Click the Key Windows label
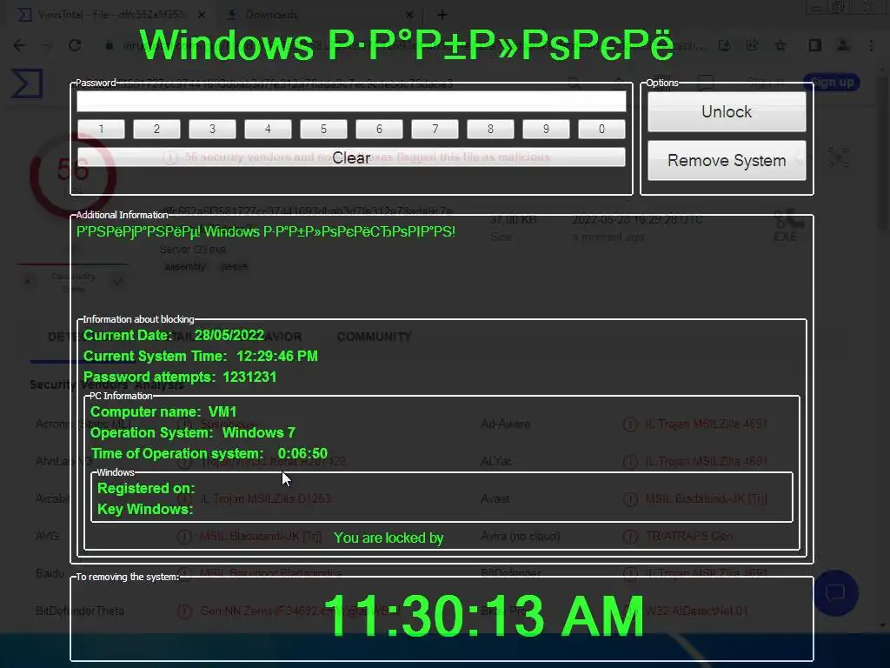890x668 pixels. 145,509
